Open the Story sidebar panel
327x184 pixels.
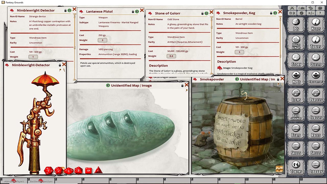tap(296, 60)
